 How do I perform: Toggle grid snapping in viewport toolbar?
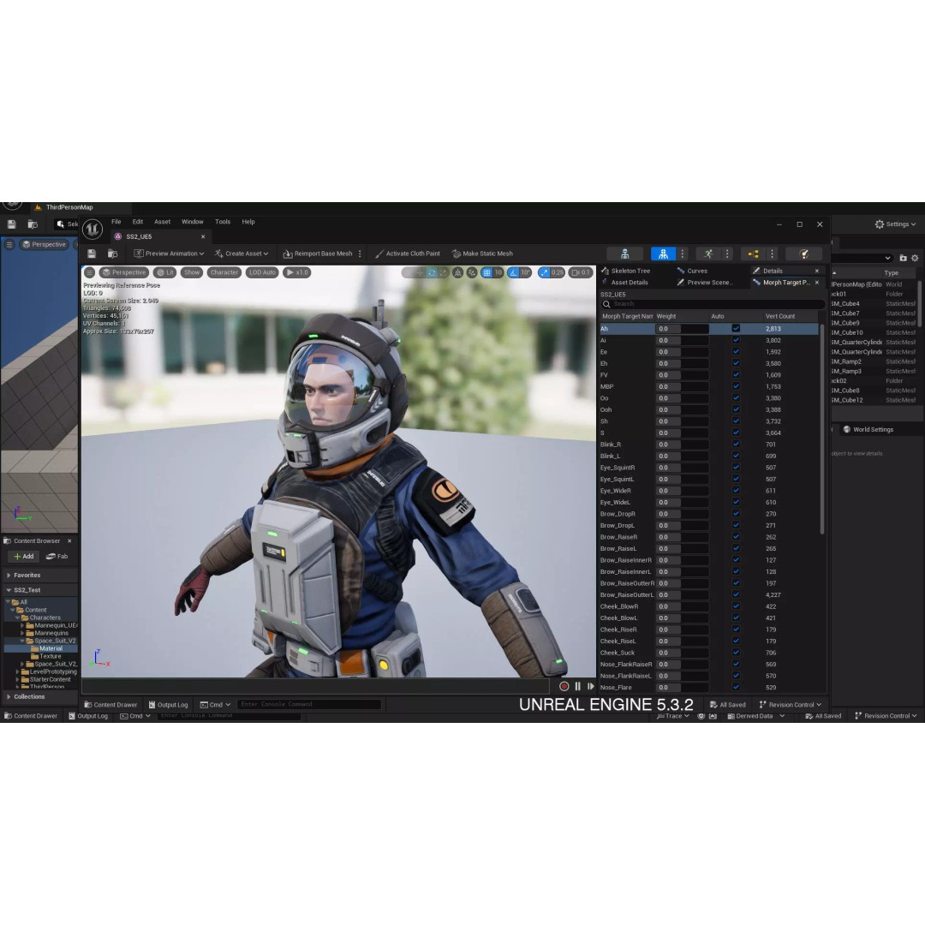click(x=486, y=272)
